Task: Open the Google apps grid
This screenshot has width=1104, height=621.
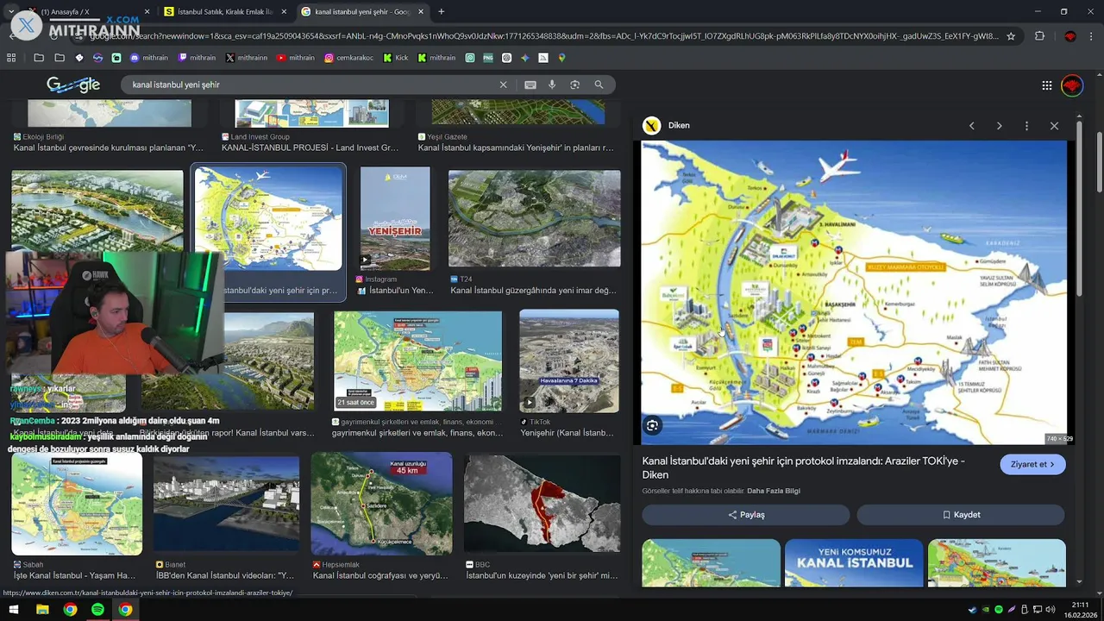Action: 1047,85
